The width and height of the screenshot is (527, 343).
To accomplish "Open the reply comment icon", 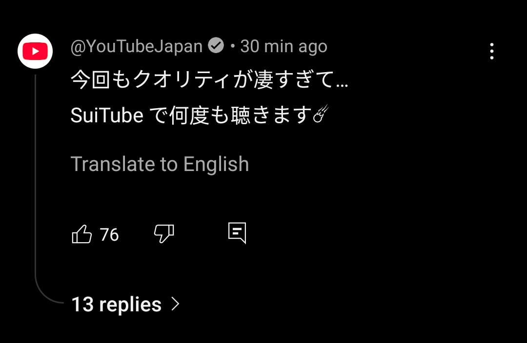I will point(237,233).
